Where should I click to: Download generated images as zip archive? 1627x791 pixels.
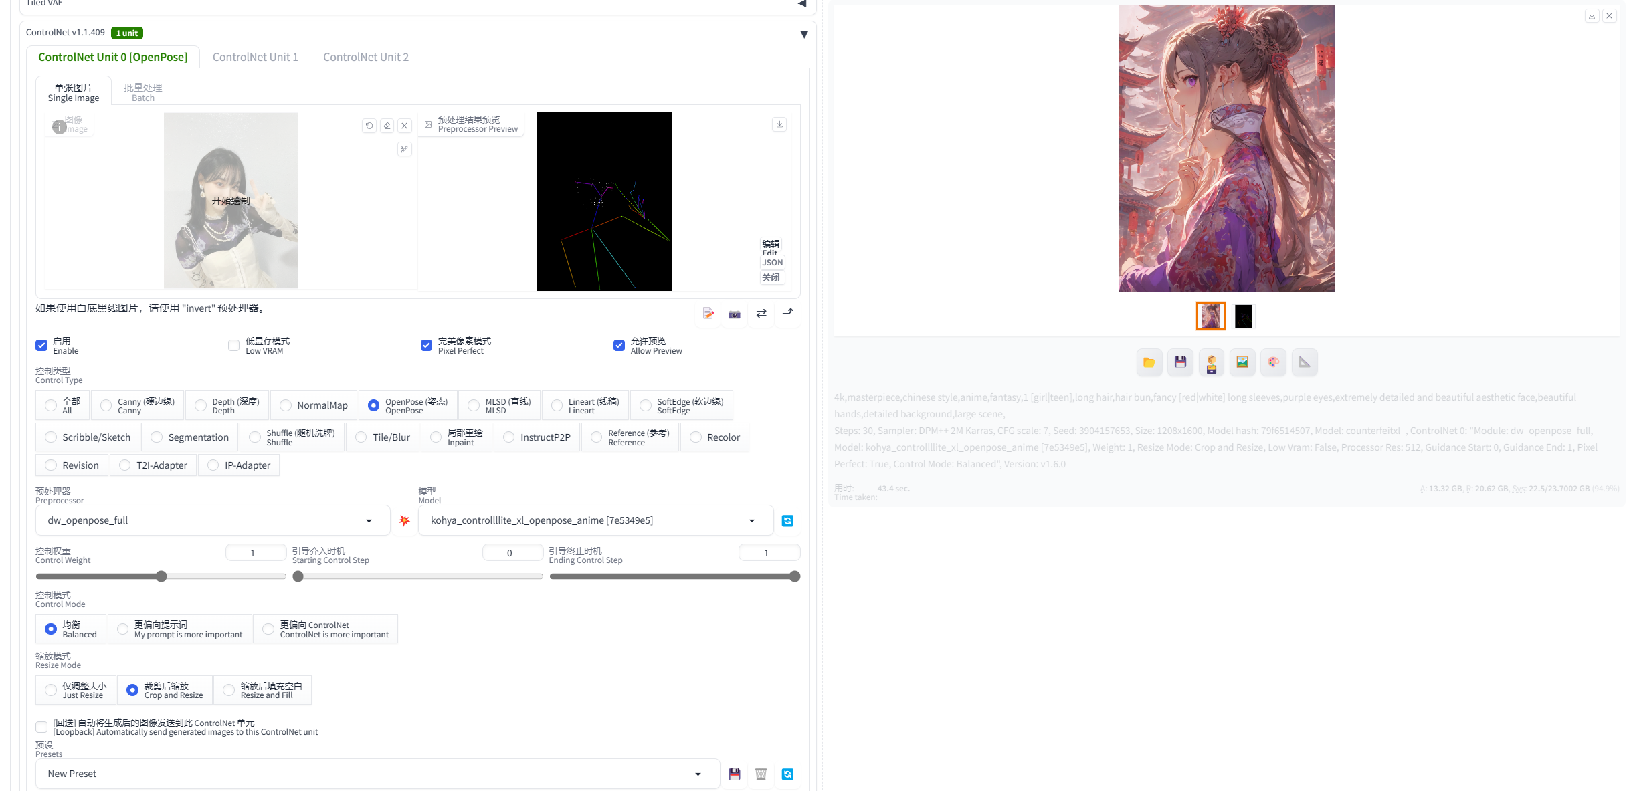point(1212,362)
